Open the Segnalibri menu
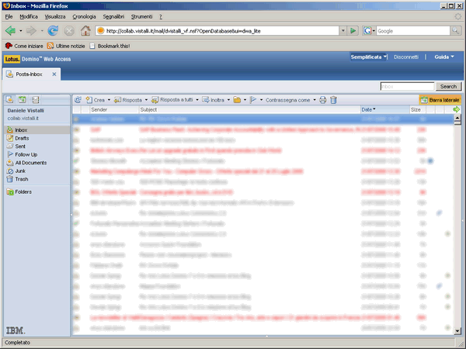The width and height of the screenshot is (466, 349). pyautogui.click(x=113, y=16)
